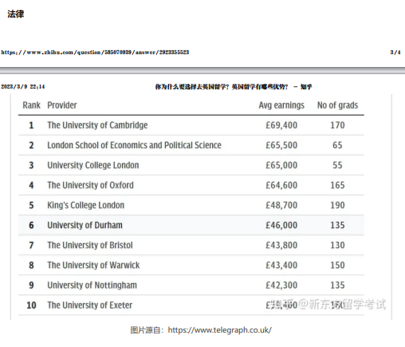The height and width of the screenshot is (347, 405).
Task: Click Oxford's graduate count 165
Action: (337, 185)
